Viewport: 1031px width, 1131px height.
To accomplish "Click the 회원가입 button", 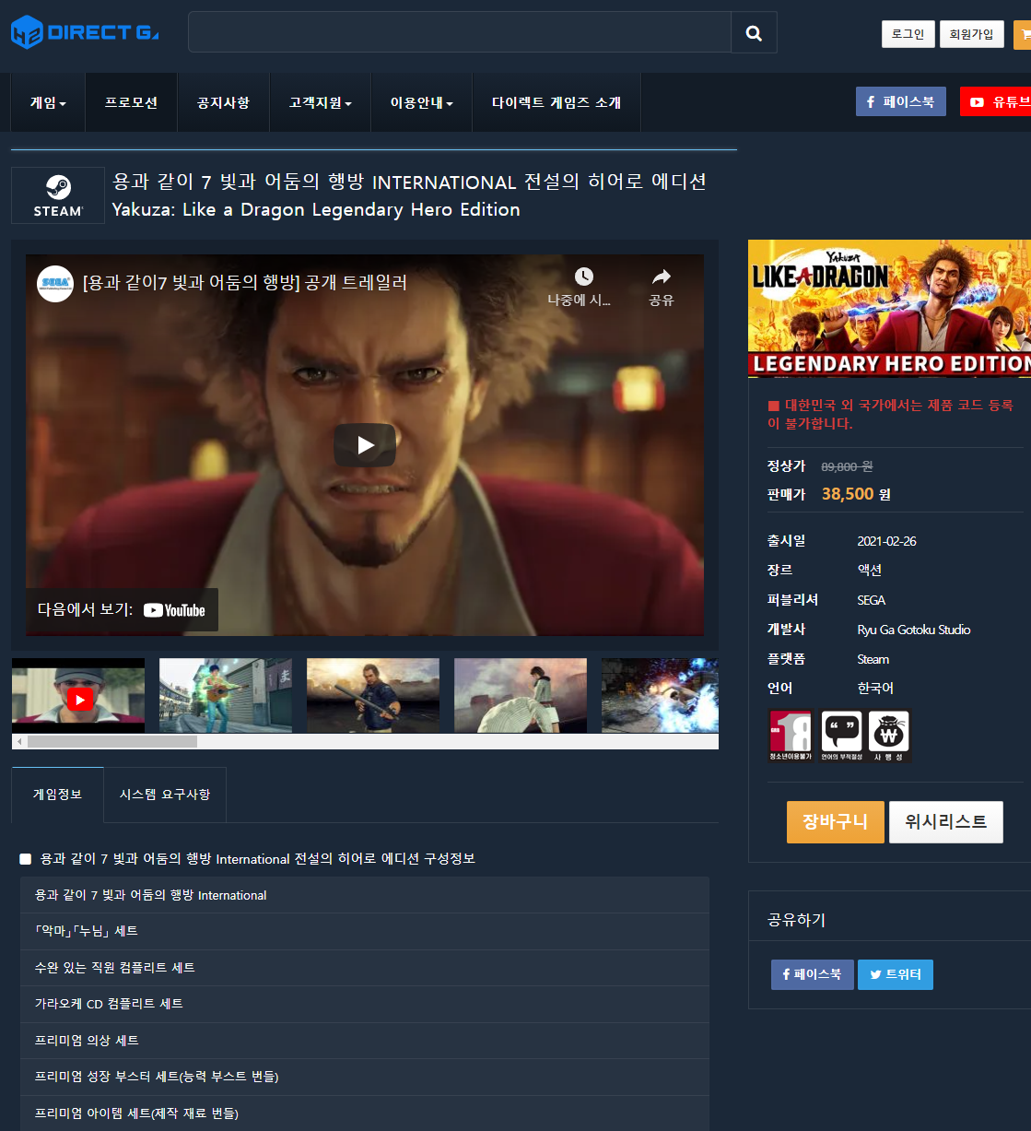I will tap(971, 34).
